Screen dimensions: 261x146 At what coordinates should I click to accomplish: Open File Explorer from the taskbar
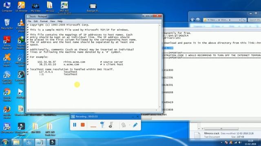pyautogui.click(x=16, y=142)
